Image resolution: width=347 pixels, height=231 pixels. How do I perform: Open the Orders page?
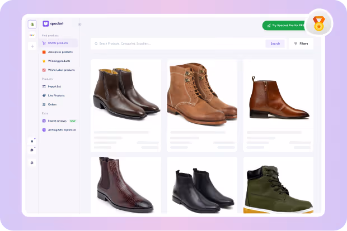click(52, 104)
